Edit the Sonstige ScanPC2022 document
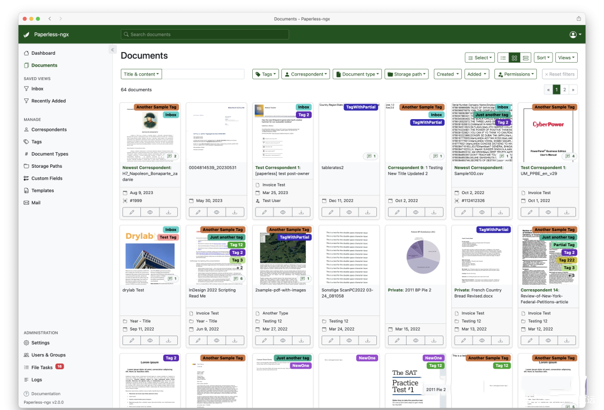The width and height of the screenshot is (604, 410). point(331,341)
